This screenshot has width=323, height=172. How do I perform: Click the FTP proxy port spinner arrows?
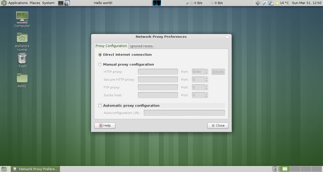(x=206, y=88)
